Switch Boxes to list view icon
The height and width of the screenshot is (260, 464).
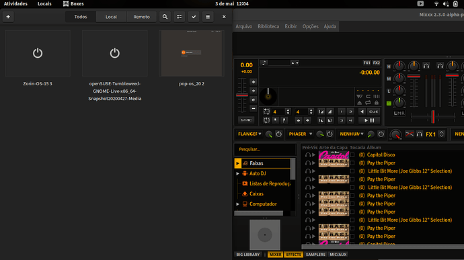(x=180, y=17)
